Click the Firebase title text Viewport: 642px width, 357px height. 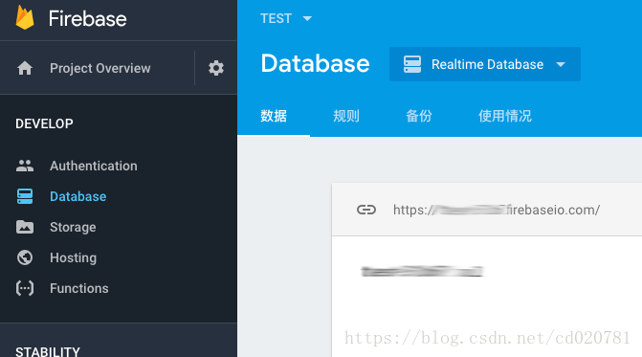[88, 18]
